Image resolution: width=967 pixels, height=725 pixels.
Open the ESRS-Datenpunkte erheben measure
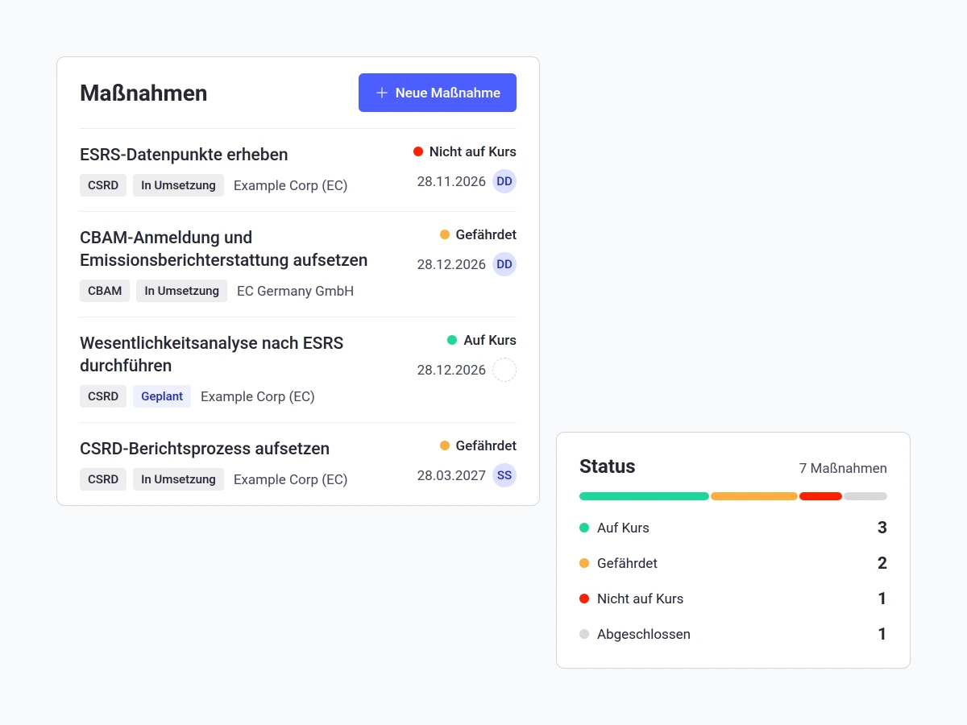184,155
